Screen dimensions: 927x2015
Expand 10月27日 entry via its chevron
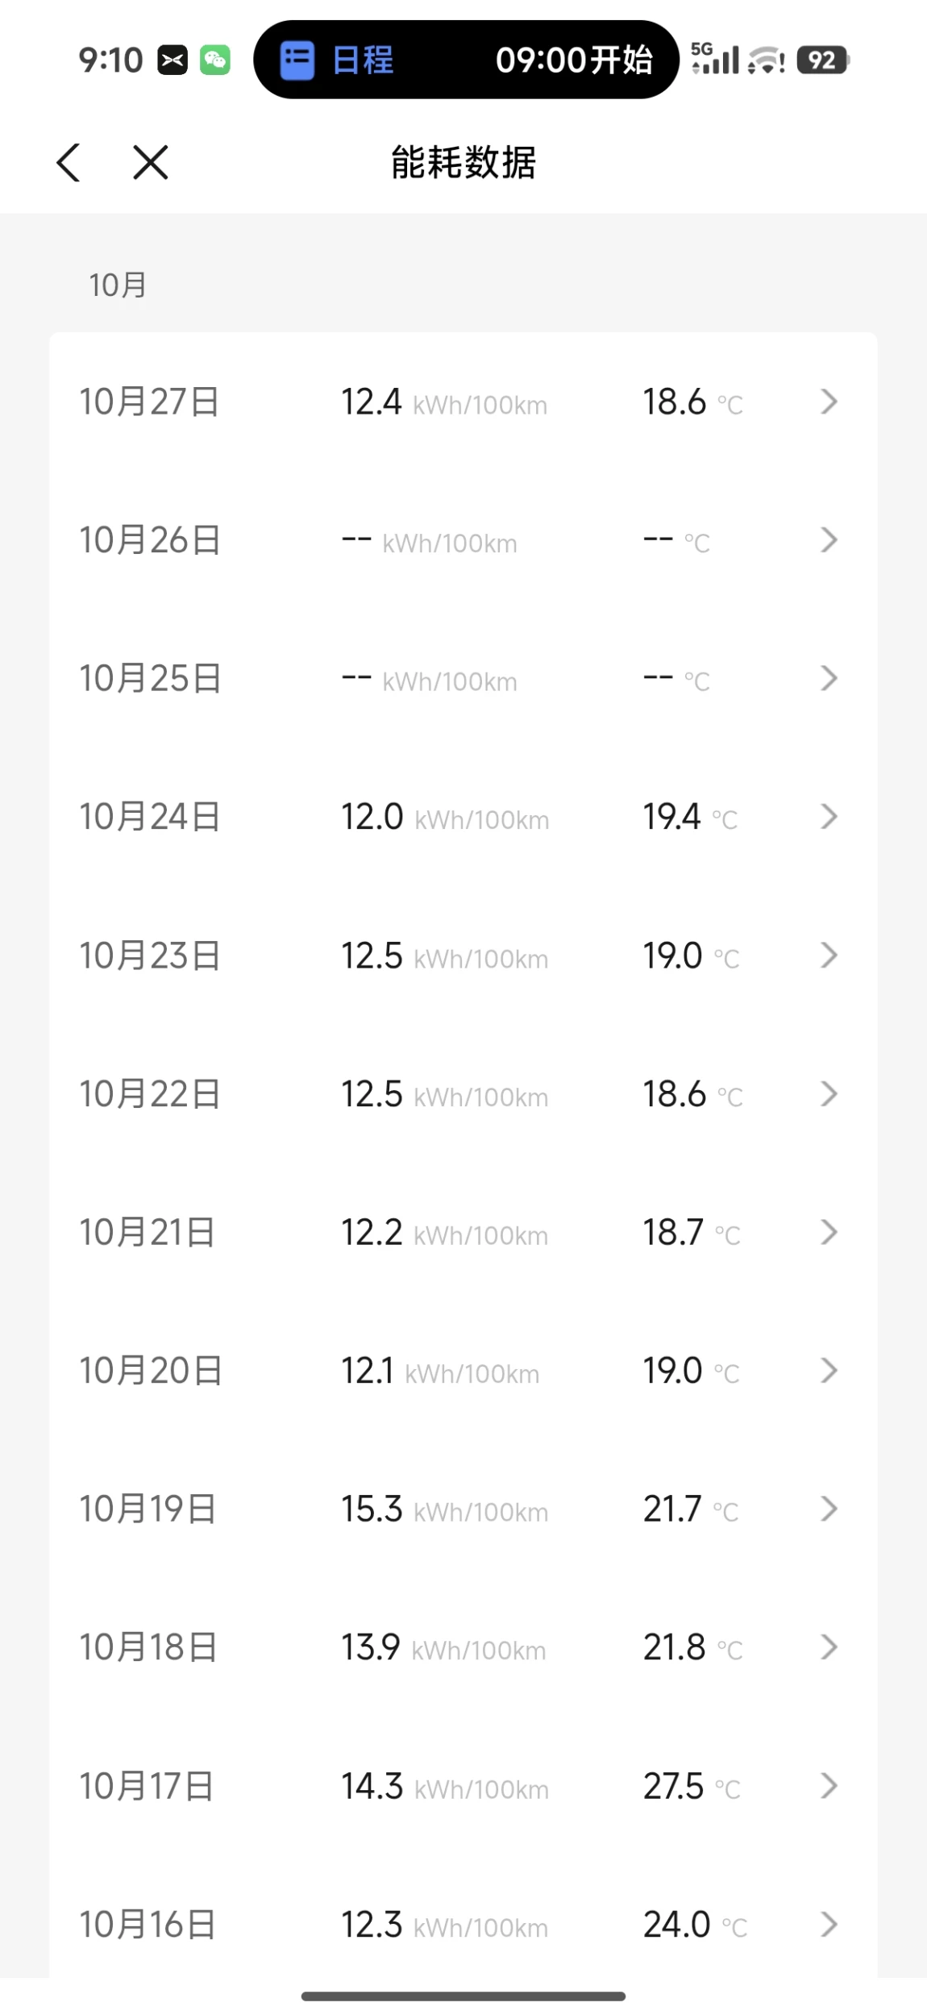[x=829, y=402]
